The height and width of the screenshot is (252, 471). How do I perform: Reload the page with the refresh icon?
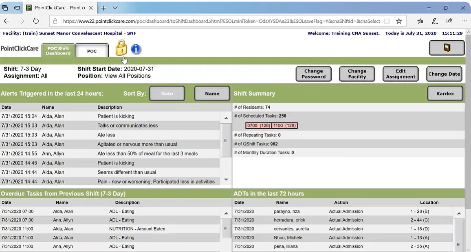click(36, 21)
